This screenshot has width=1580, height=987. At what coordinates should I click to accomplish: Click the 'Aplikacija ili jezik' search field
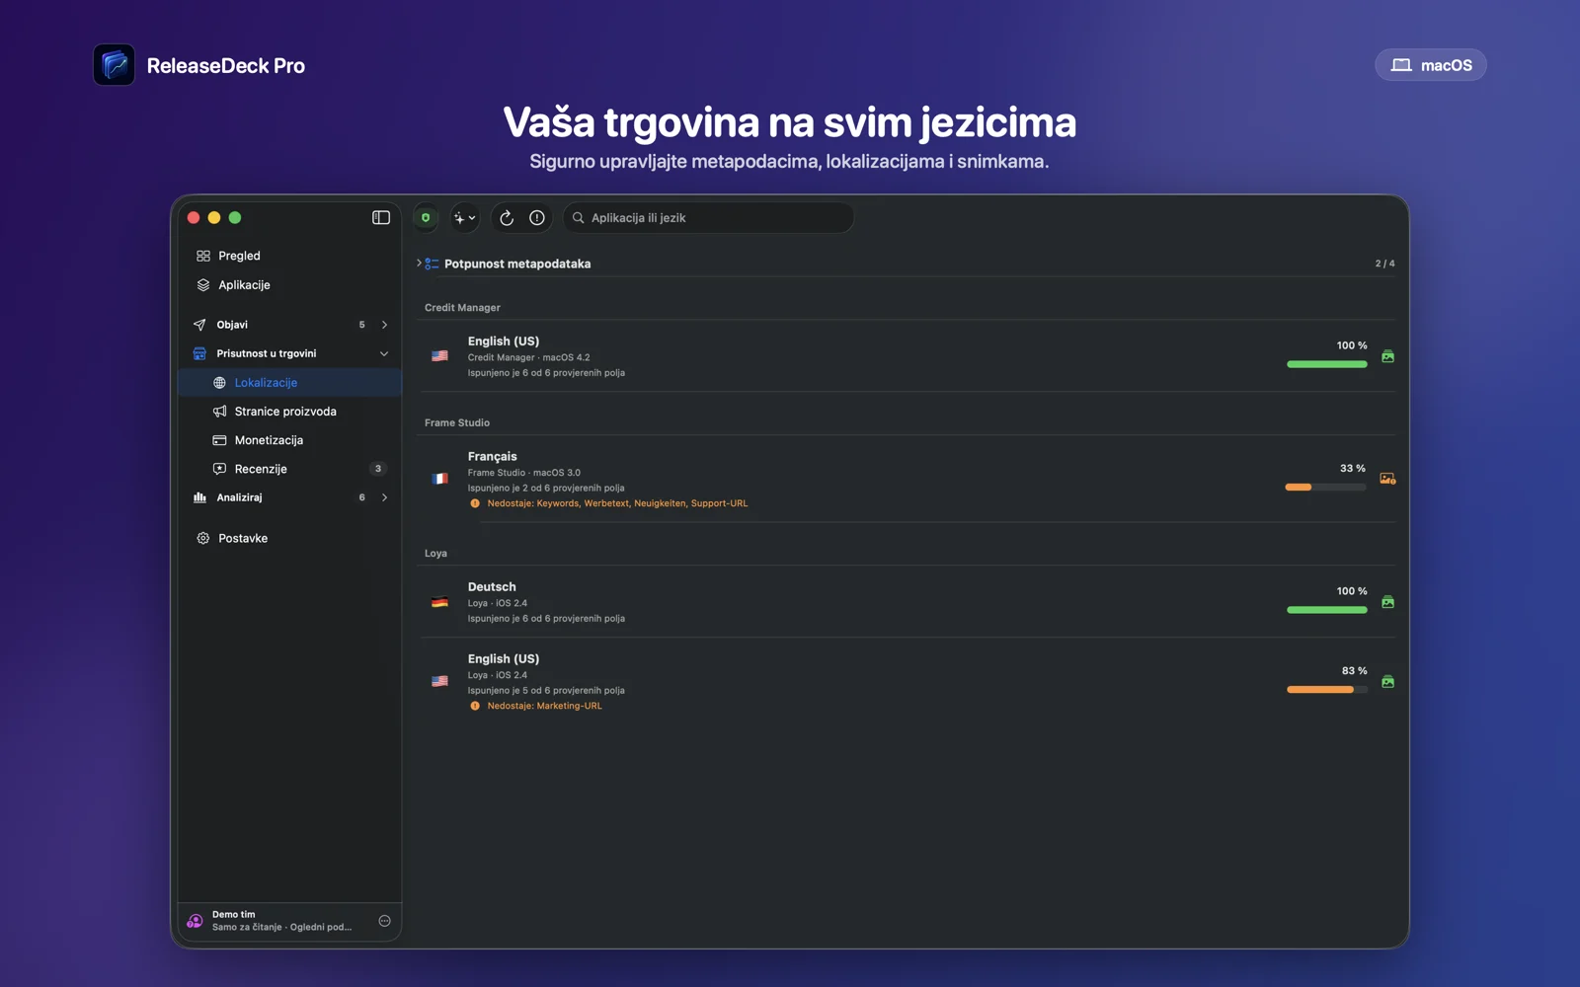709,217
